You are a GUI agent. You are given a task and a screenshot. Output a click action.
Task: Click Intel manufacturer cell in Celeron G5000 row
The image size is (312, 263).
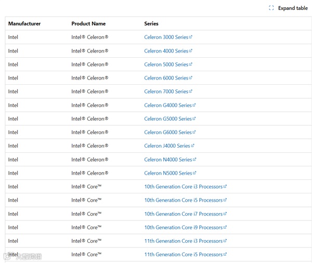pos(13,119)
